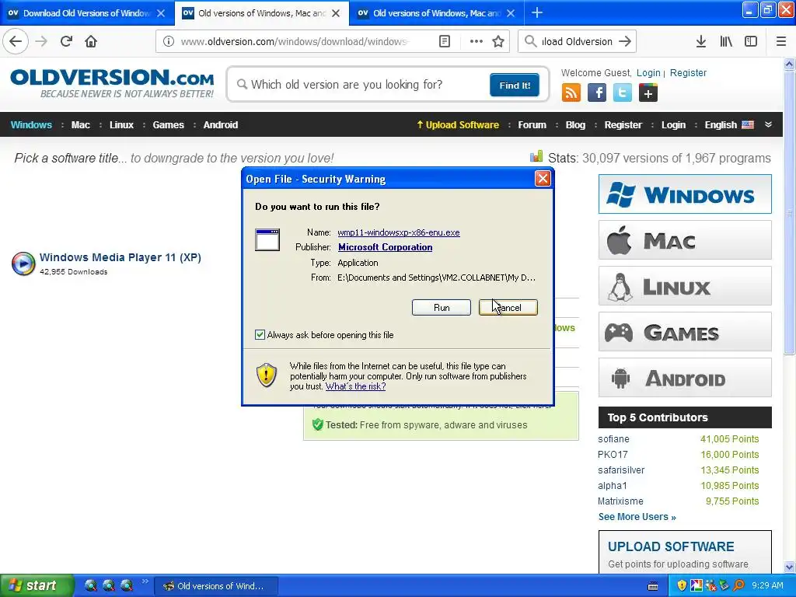Open page actions three-dot menu
The width and height of the screenshot is (796, 597).
pos(477,41)
